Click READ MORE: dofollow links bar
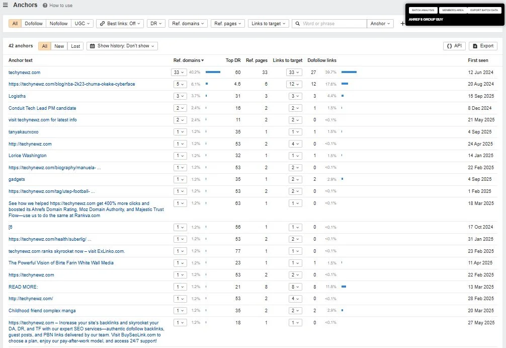 coord(344,287)
